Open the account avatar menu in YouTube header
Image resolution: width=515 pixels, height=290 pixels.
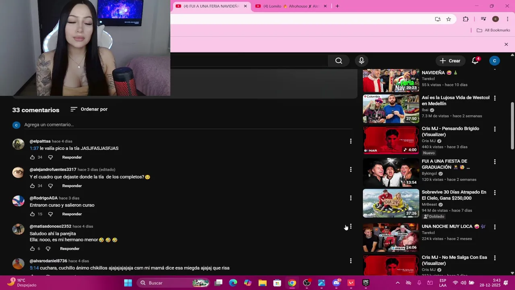tap(494, 61)
